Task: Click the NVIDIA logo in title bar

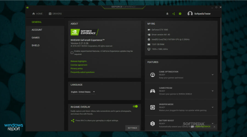Action: click(x=27, y=7)
